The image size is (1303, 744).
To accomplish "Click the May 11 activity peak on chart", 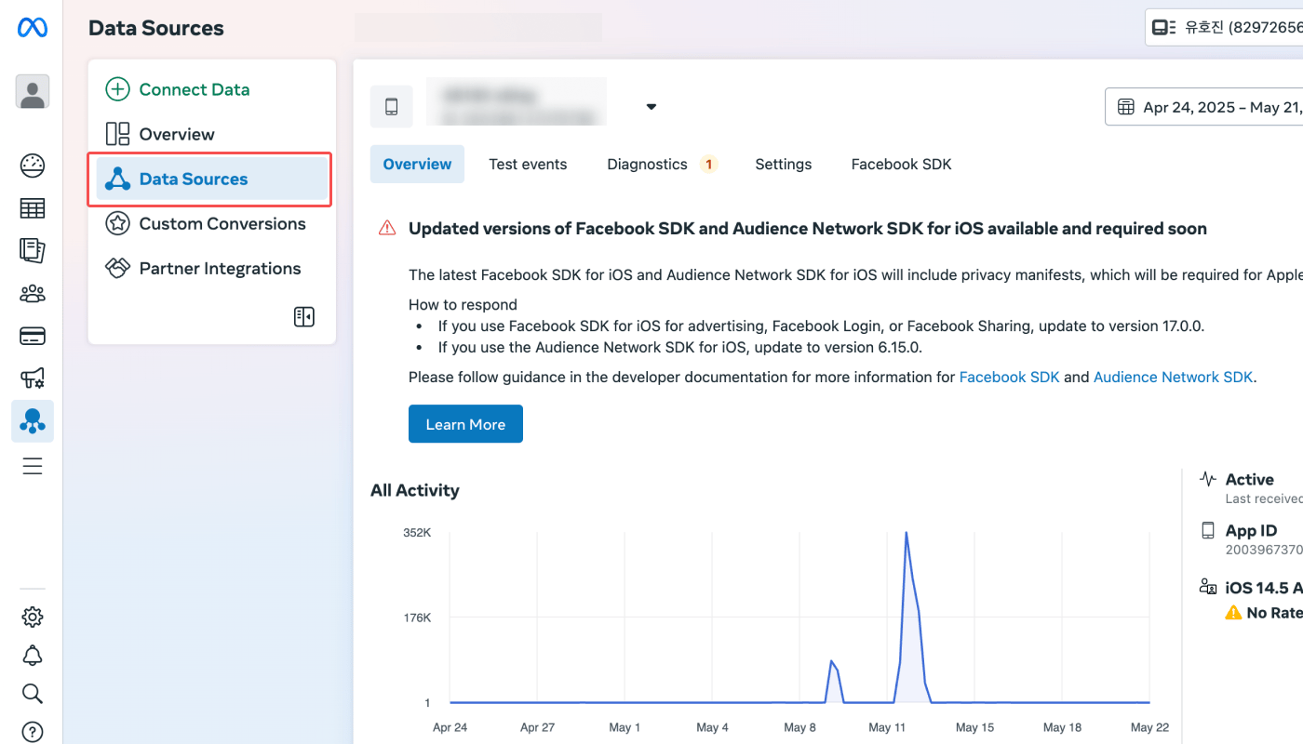I will 907,534.
